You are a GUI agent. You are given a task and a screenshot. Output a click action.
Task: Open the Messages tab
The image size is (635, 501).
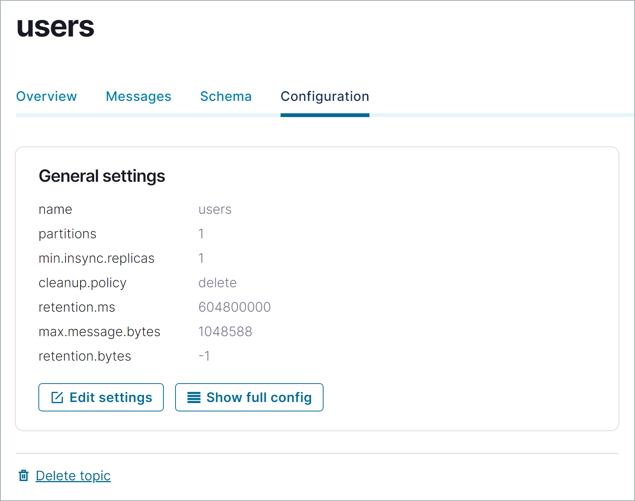139,96
